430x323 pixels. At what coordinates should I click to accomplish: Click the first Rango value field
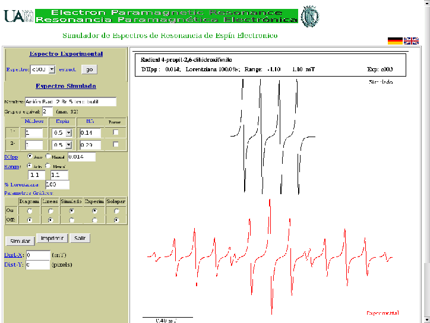[36, 175]
